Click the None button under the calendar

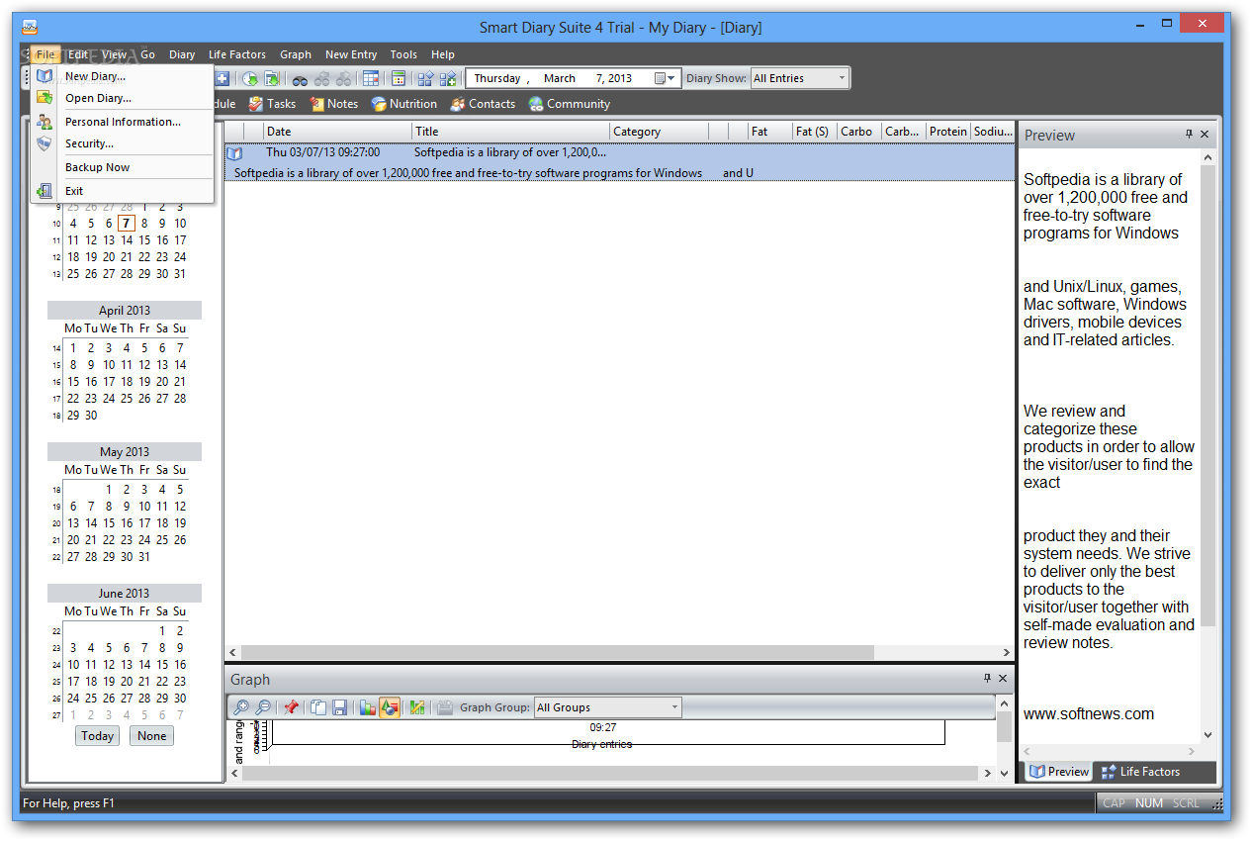(151, 735)
